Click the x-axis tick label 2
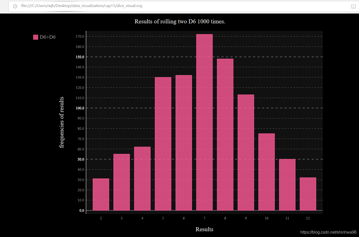 (x=101, y=218)
